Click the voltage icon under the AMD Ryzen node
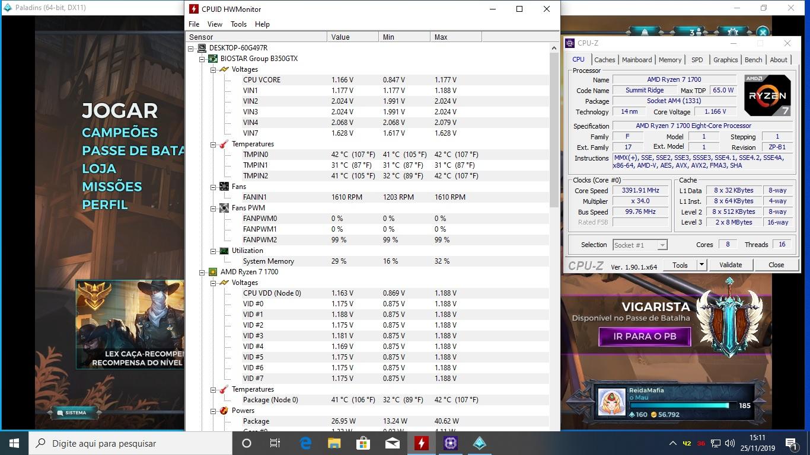 224,283
